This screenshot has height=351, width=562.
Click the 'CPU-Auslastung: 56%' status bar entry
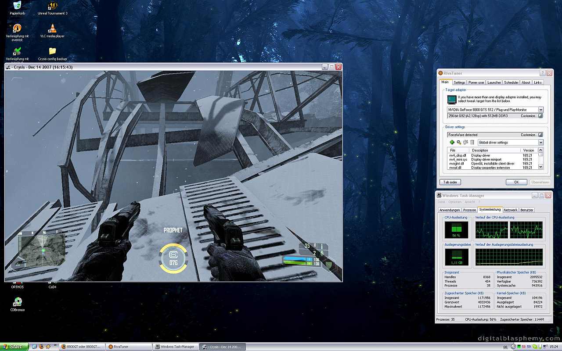click(x=481, y=319)
